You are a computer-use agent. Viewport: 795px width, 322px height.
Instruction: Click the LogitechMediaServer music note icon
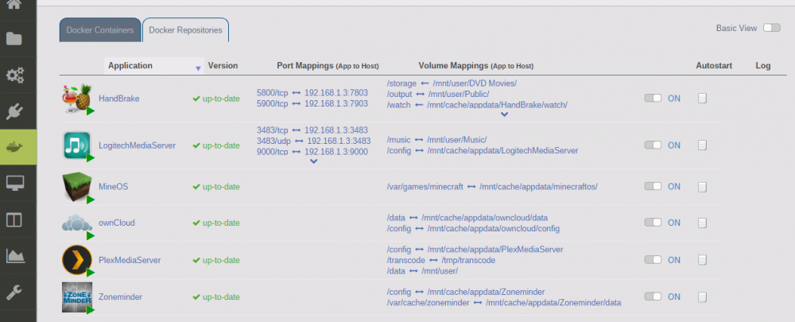pyautogui.click(x=76, y=145)
